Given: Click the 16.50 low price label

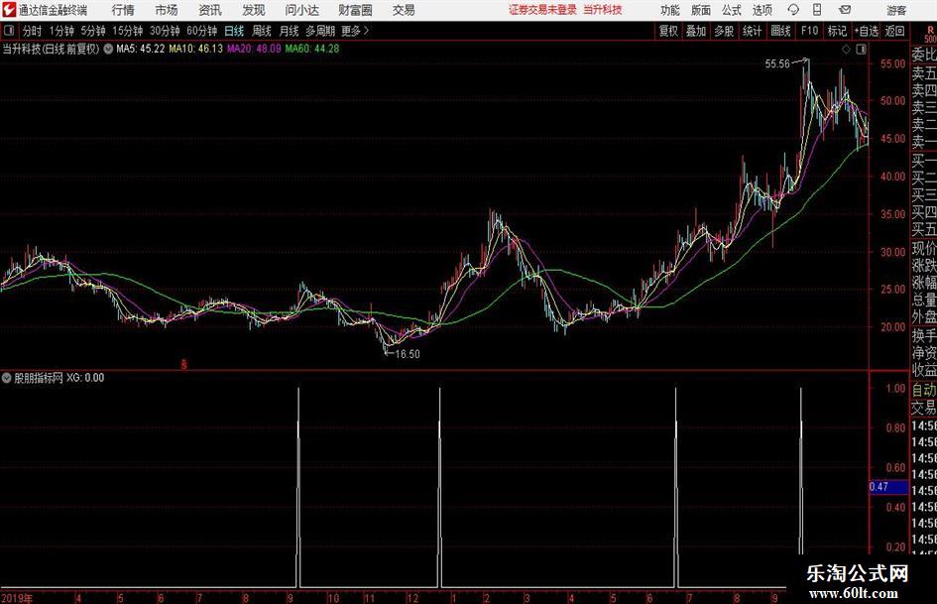Looking at the screenshot, I should pyautogui.click(x=408, y=354).
